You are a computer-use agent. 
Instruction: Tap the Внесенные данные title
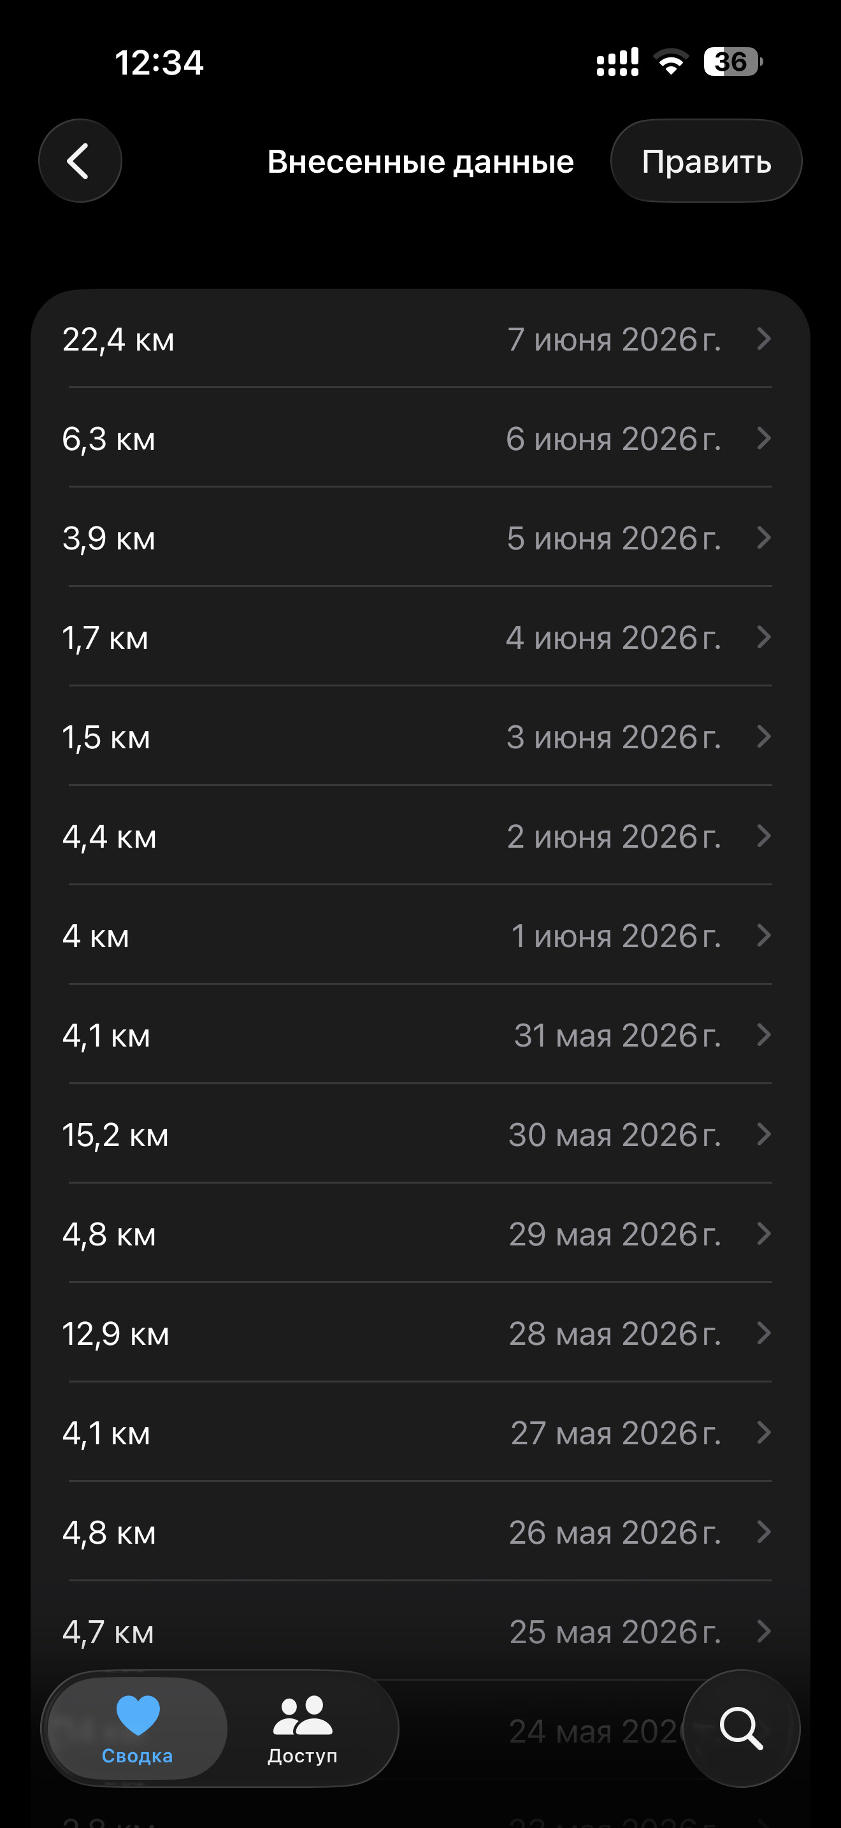pos(420,162)
